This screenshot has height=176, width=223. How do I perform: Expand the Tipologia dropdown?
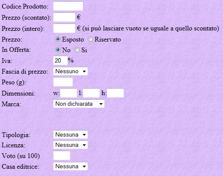[x=70, y=134]
